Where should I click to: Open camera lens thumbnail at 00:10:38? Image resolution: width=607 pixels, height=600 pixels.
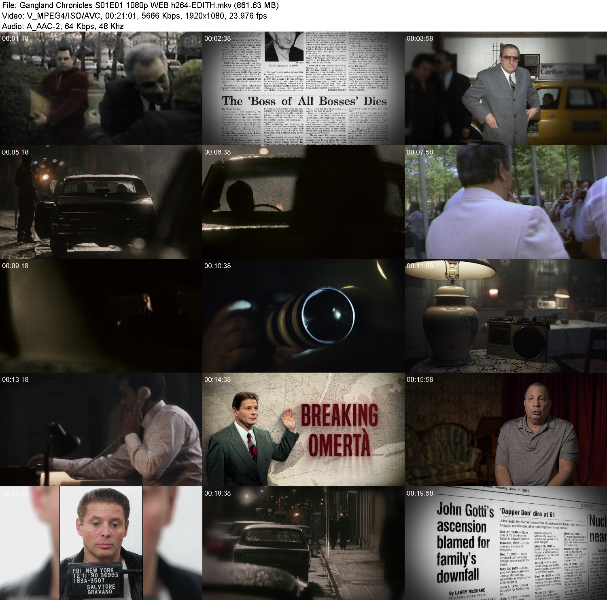coord(303,316)
